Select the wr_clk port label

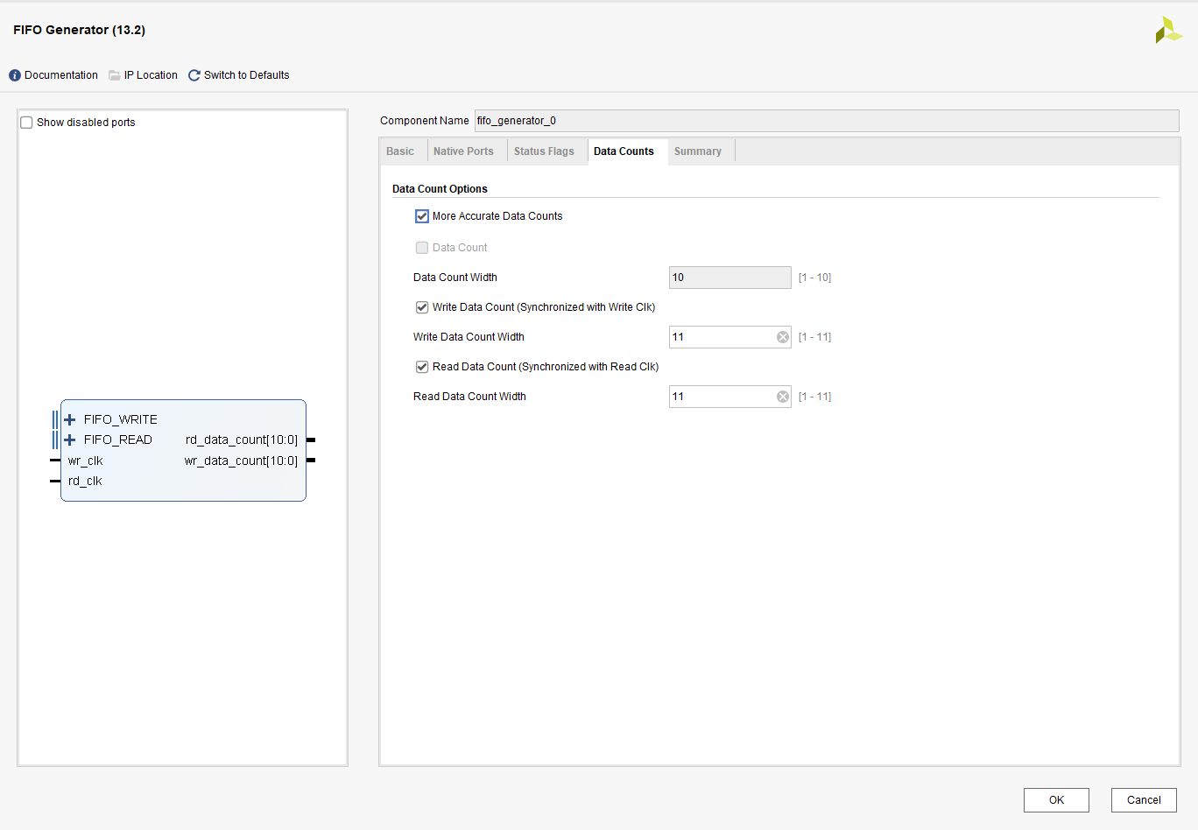click(x=86, y=461)
